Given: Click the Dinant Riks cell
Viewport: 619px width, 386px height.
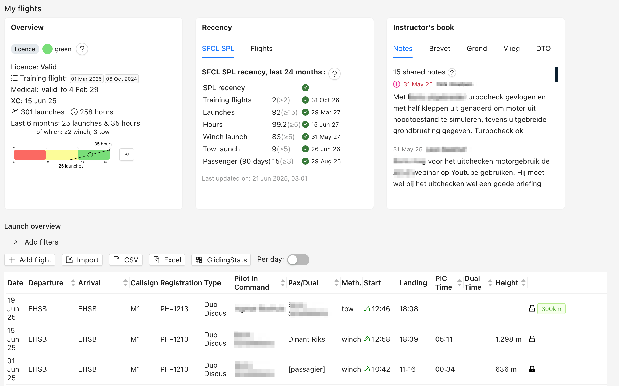Looking at the screenshot, I should [x=306, y=339].
